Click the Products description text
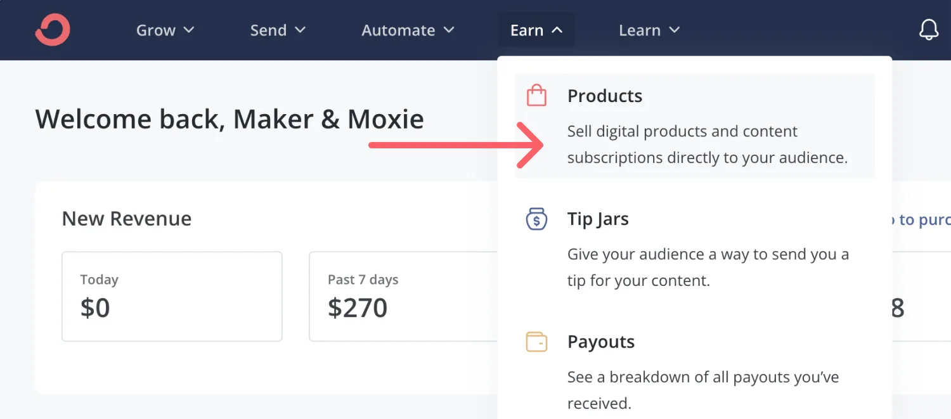The image size is (951, 419). 707,145
